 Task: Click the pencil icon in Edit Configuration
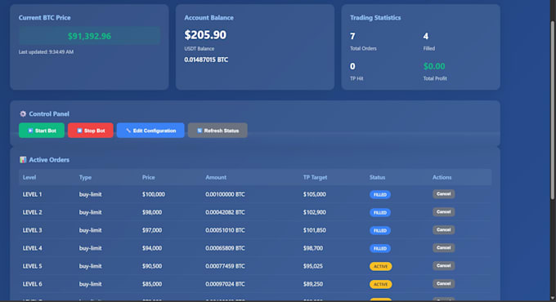click(128, 131)
